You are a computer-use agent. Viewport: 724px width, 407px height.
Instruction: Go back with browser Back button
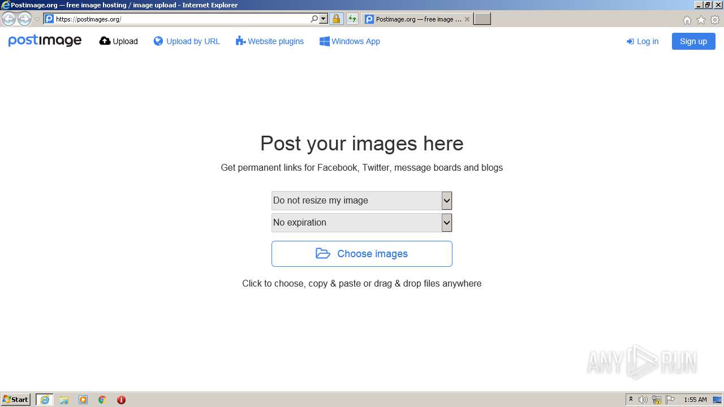[8, 19]
